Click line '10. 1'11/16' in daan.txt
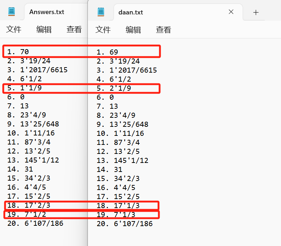Screen dimensions: 281x246 (x=120, y=133)
